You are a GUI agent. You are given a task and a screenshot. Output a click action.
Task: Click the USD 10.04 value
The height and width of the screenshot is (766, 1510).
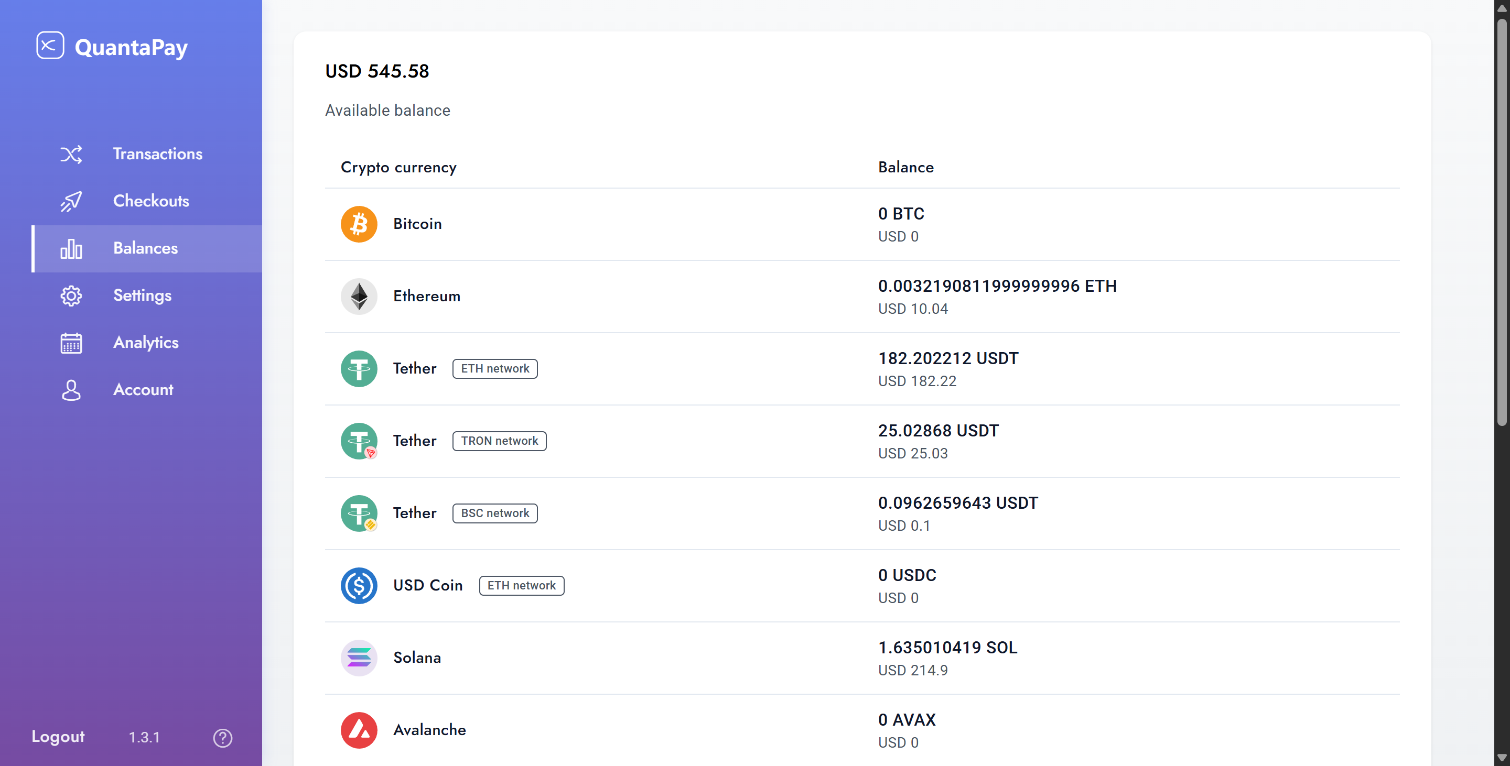pos(913,309)
